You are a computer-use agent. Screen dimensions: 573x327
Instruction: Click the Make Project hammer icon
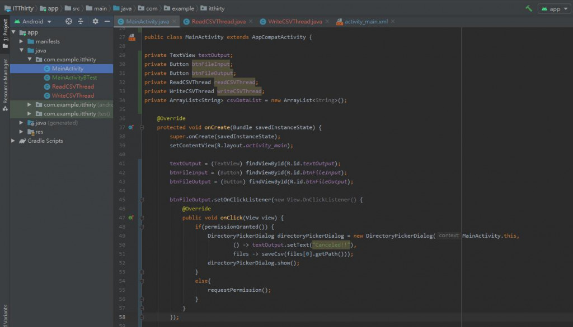point(528,8)
